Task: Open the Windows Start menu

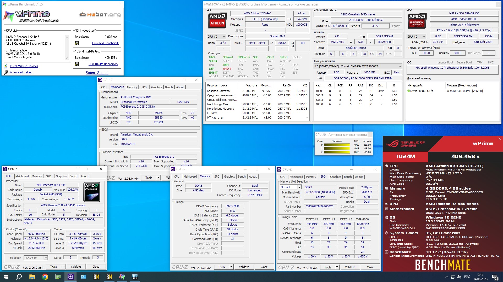Action: pyautogui.click(x=6, y=277)
